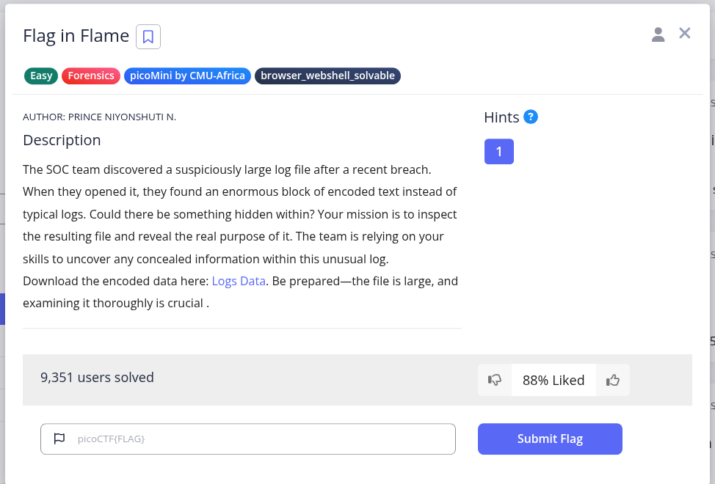Focus the picoCTF{FLAG} input field
The image size is (715, 484).
coord(248,439)
